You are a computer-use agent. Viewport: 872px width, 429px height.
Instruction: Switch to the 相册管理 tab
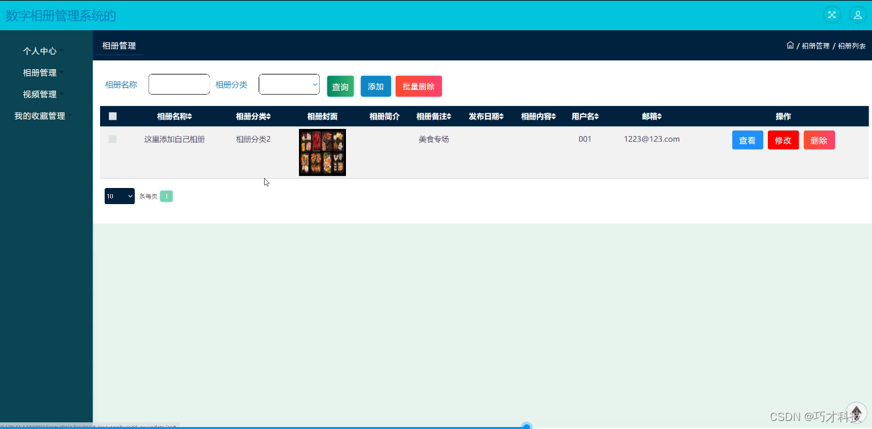tap(118, 46)
